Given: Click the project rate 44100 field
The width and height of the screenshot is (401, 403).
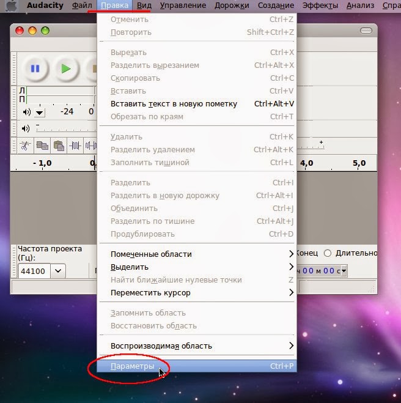Looking at the screenshot, I should [x=34, y=271].
